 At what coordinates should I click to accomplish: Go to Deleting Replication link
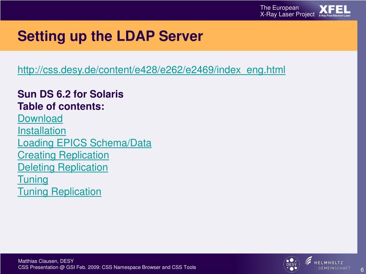pos(63,167)
